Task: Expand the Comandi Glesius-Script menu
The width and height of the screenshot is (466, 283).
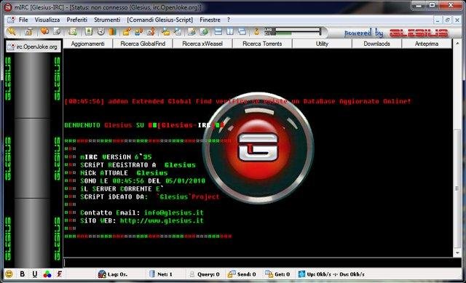Action: pos(160,20)
